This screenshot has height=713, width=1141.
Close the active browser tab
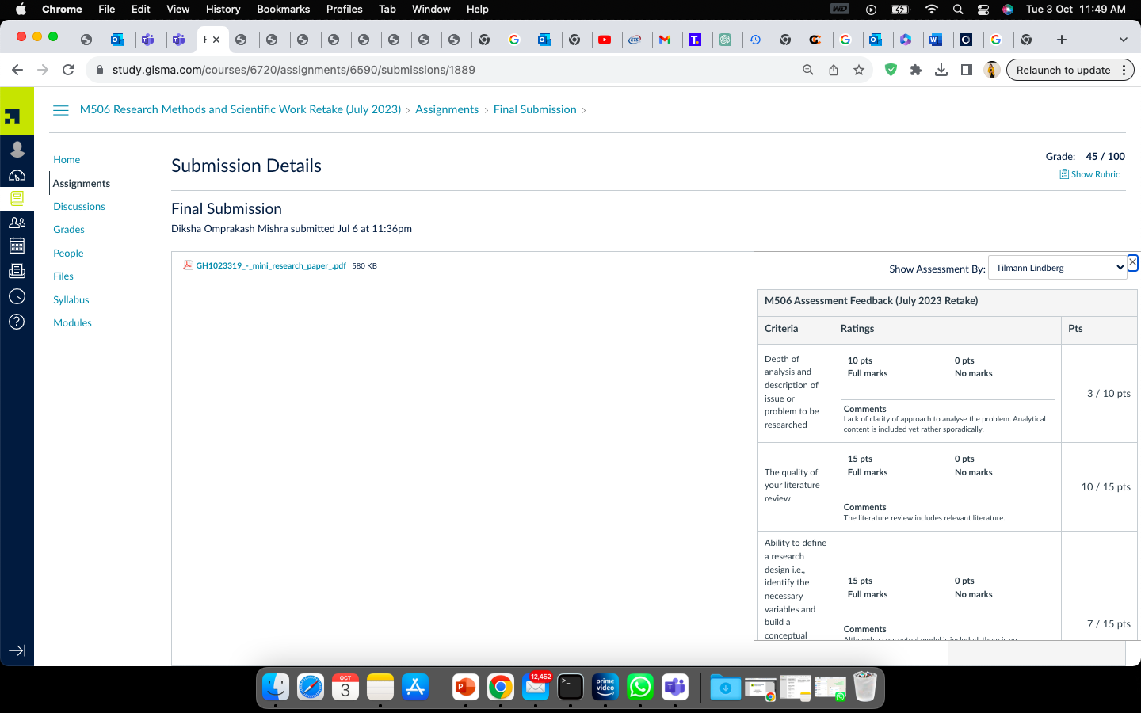click(216, 40)
